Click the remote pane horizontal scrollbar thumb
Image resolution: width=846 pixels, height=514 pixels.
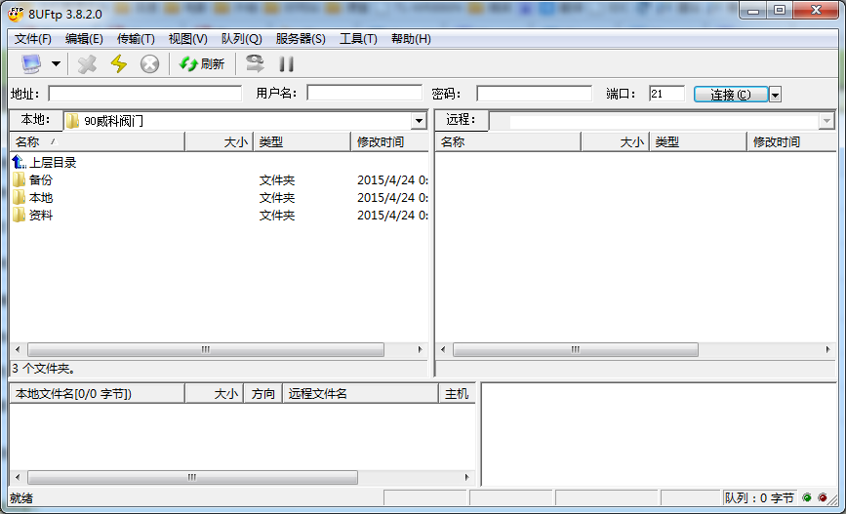pyautogui.click(x=575, y=349)
